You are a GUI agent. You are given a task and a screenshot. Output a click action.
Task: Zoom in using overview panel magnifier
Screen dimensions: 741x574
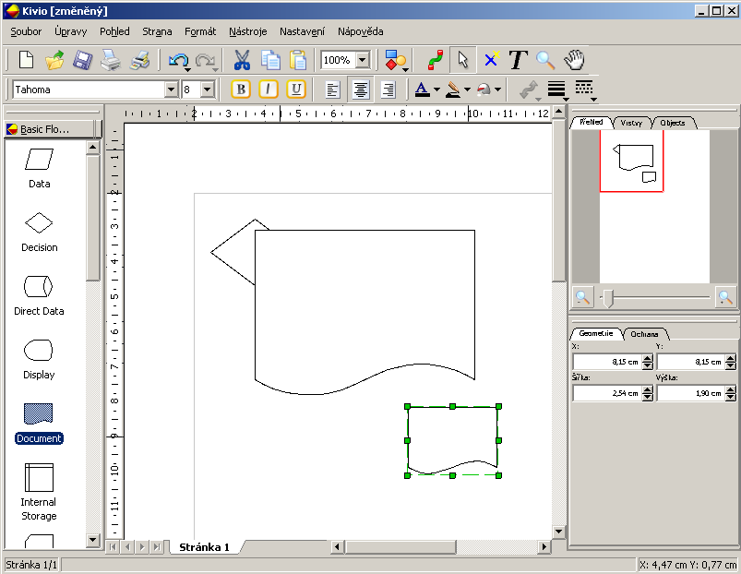(x=725, y=297)
